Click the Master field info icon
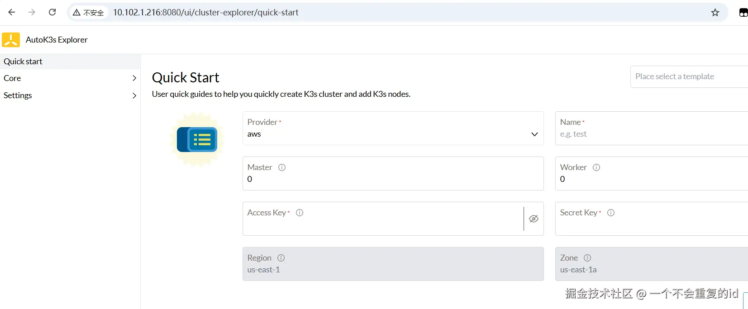This screenshot has width=748, height=309. [x=282, y=167]
